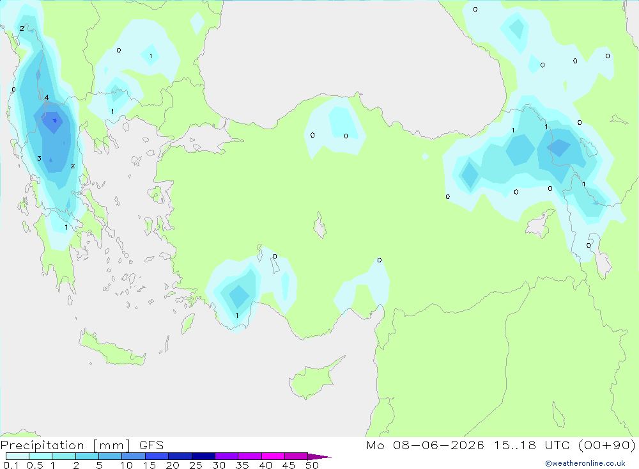Click the '15' legend scale label
This screenshot has width=639, height=469.
pos(150,465)
